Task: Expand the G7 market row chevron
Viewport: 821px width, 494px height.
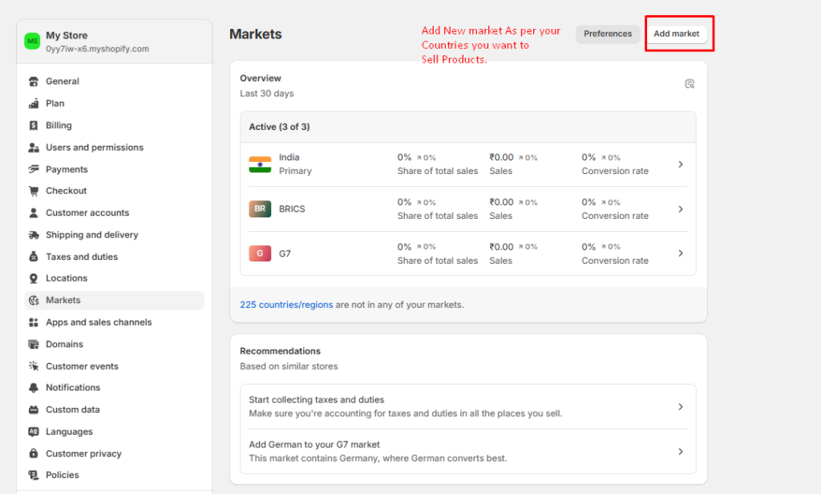Action: tap(681, 253)
